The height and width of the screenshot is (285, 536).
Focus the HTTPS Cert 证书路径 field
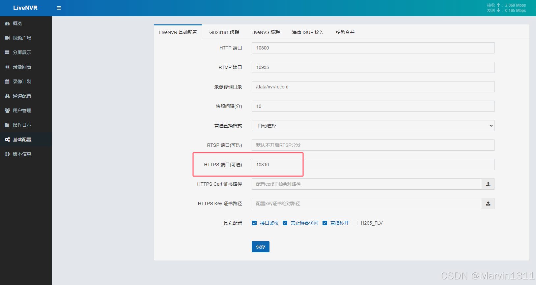click(x=367, y=184)
